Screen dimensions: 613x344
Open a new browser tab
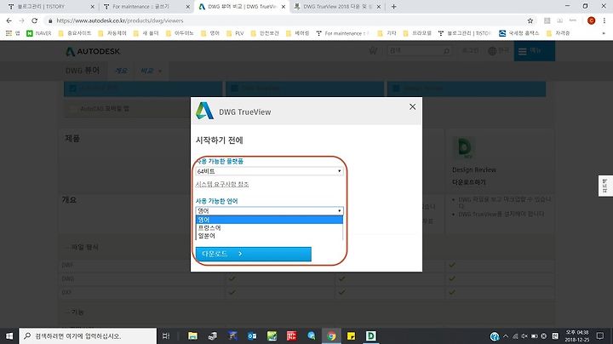pyautogui.click(x=393, y=7)
